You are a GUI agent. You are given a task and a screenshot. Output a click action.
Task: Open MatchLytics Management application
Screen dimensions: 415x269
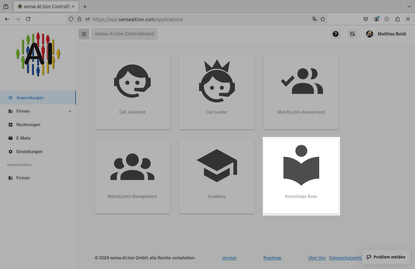tap(132, 176)
